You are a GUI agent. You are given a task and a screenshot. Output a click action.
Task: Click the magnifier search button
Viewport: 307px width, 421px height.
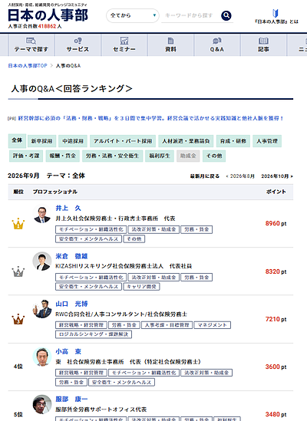[226, 15]
